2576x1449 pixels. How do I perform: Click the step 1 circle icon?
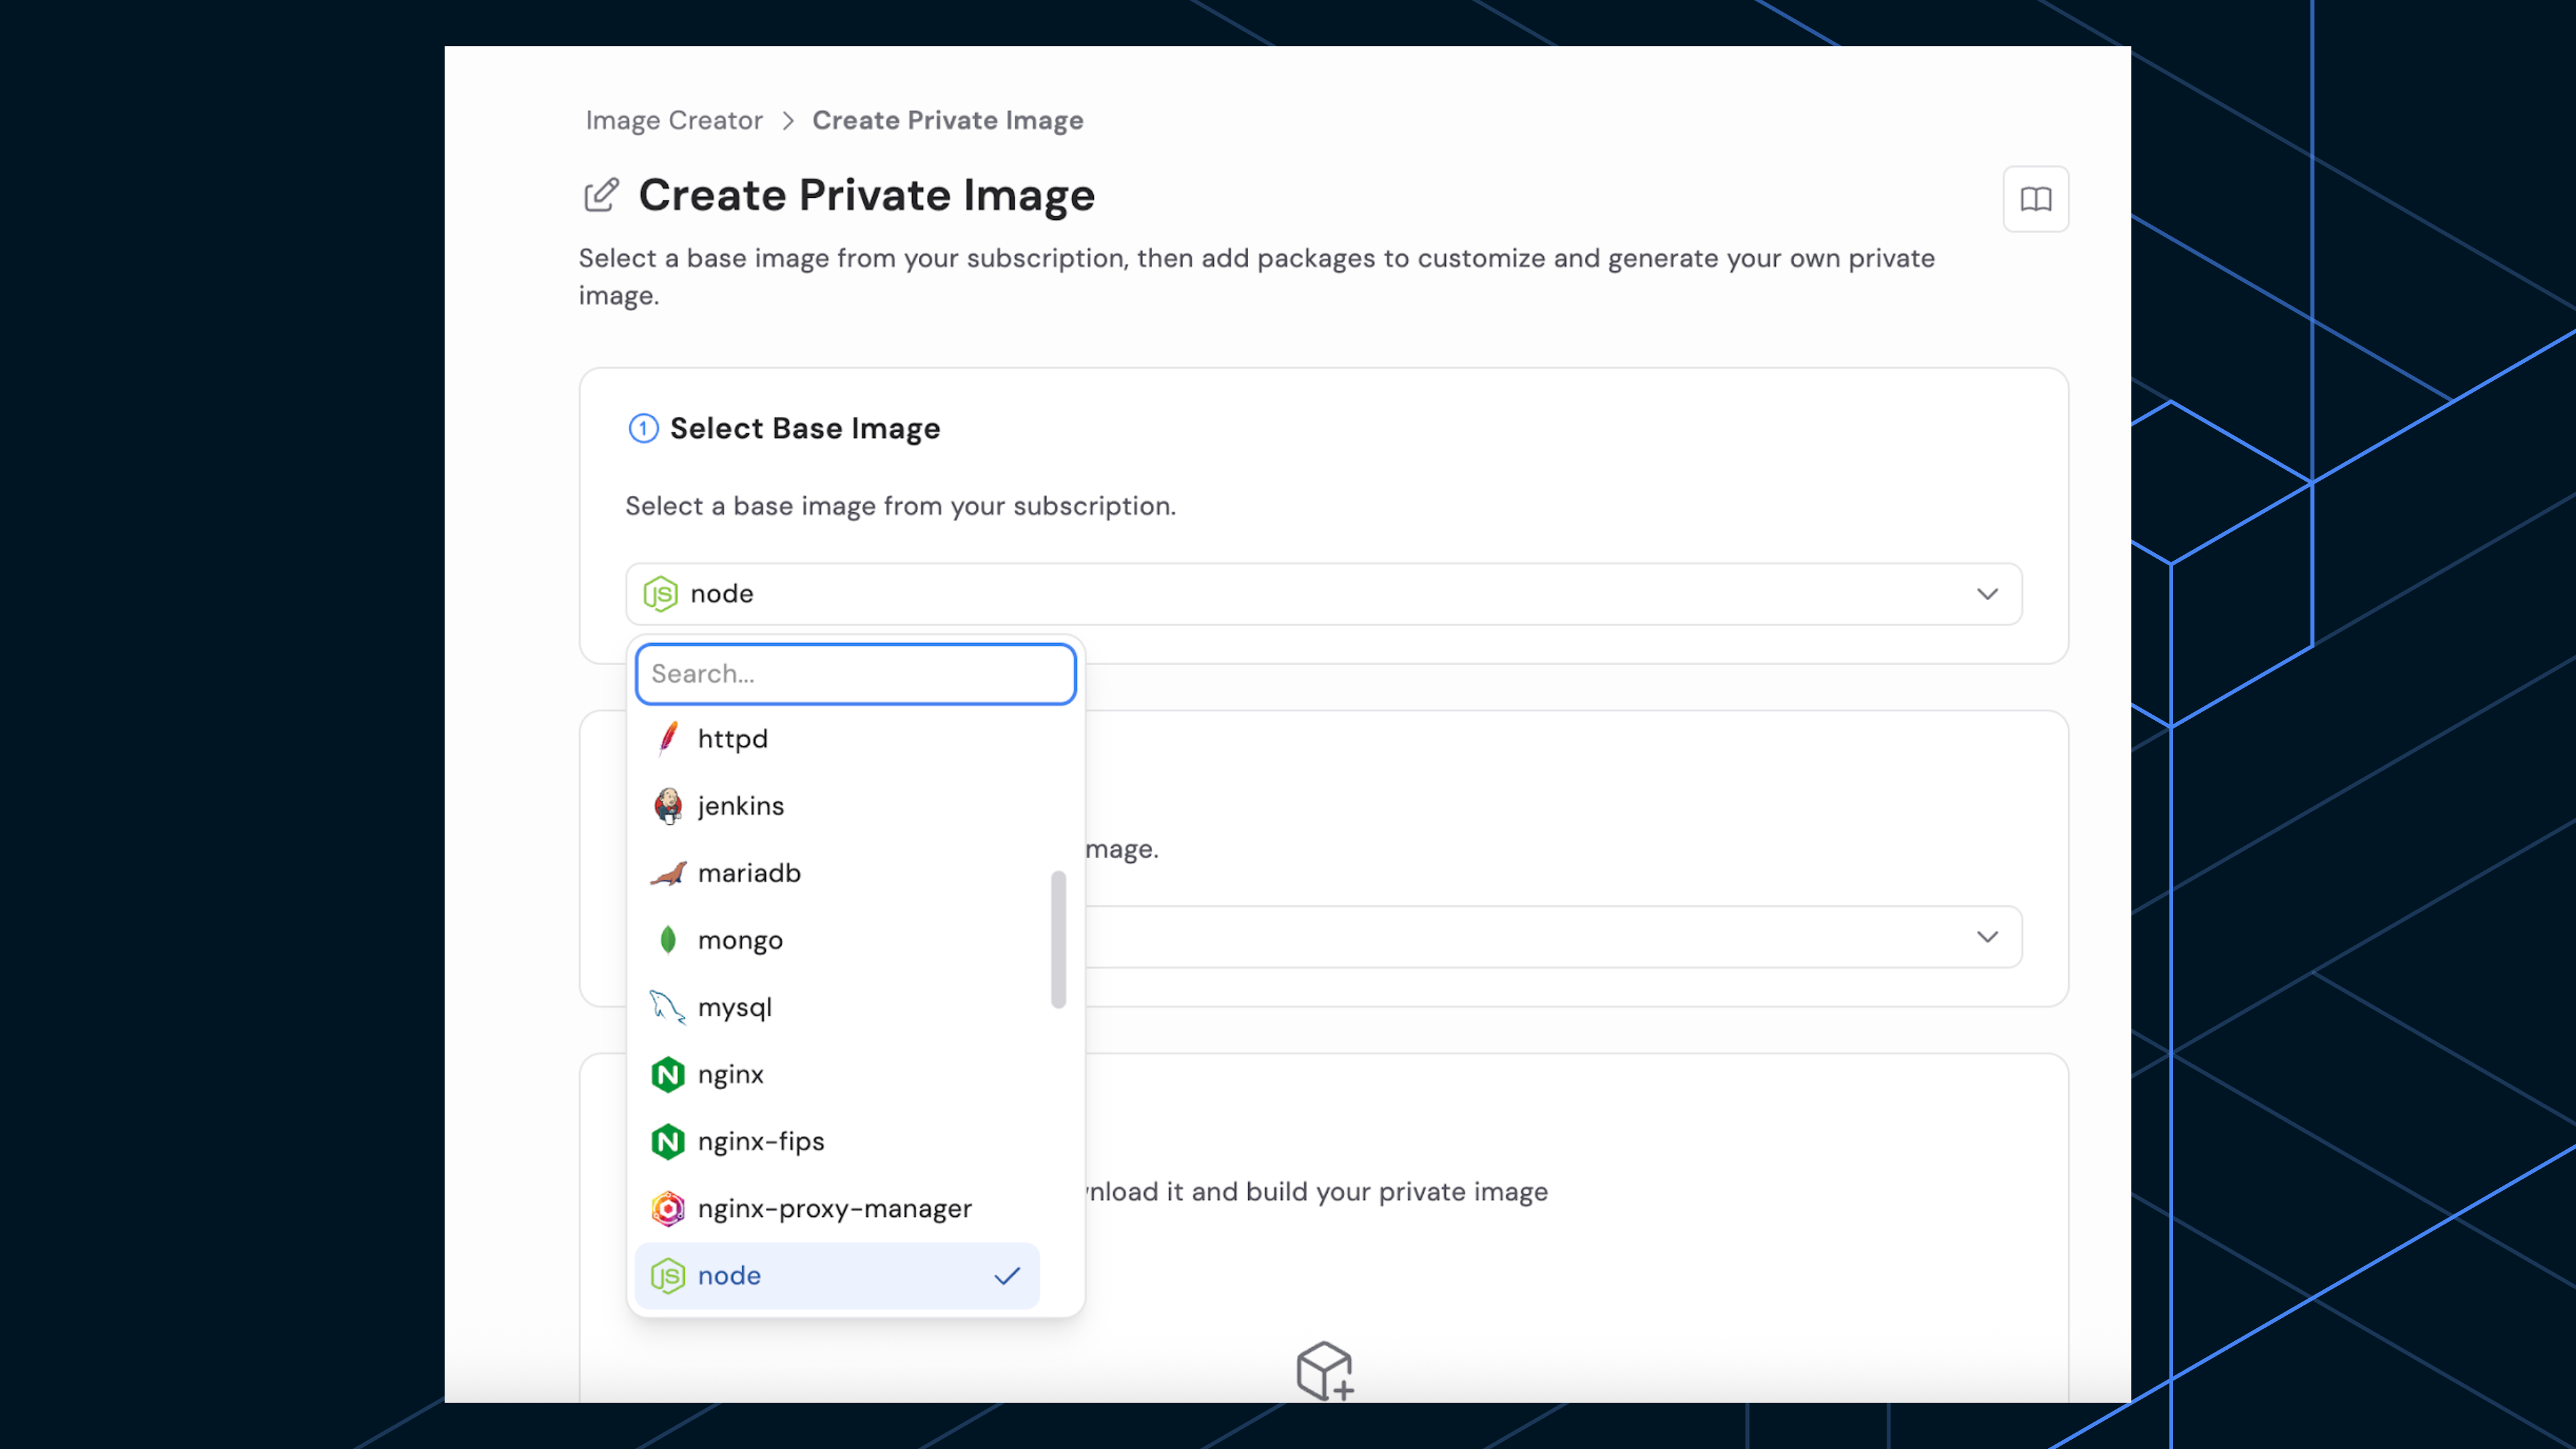pyautogui.click(x=643, y=428)
